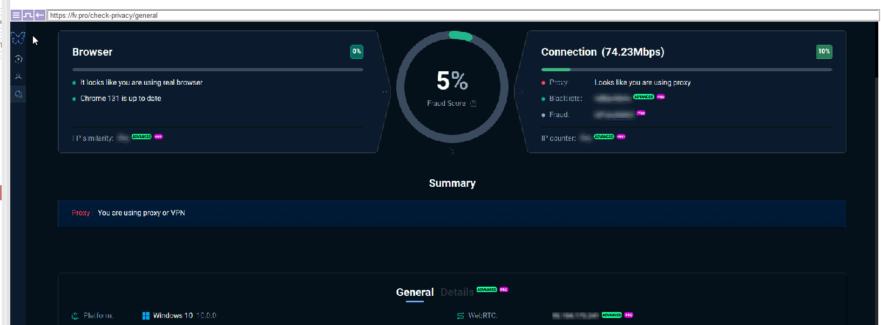Click the ADVANCED badge beside FP similarity
The width and height of the screenshot is (881, 325).
[141, 137]
